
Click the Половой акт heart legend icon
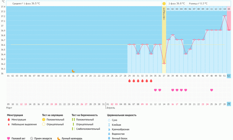click(x=8, y=138)
